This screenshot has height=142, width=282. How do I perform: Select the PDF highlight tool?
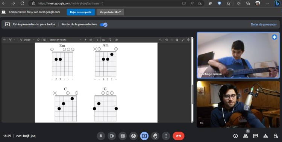[11, 40]
